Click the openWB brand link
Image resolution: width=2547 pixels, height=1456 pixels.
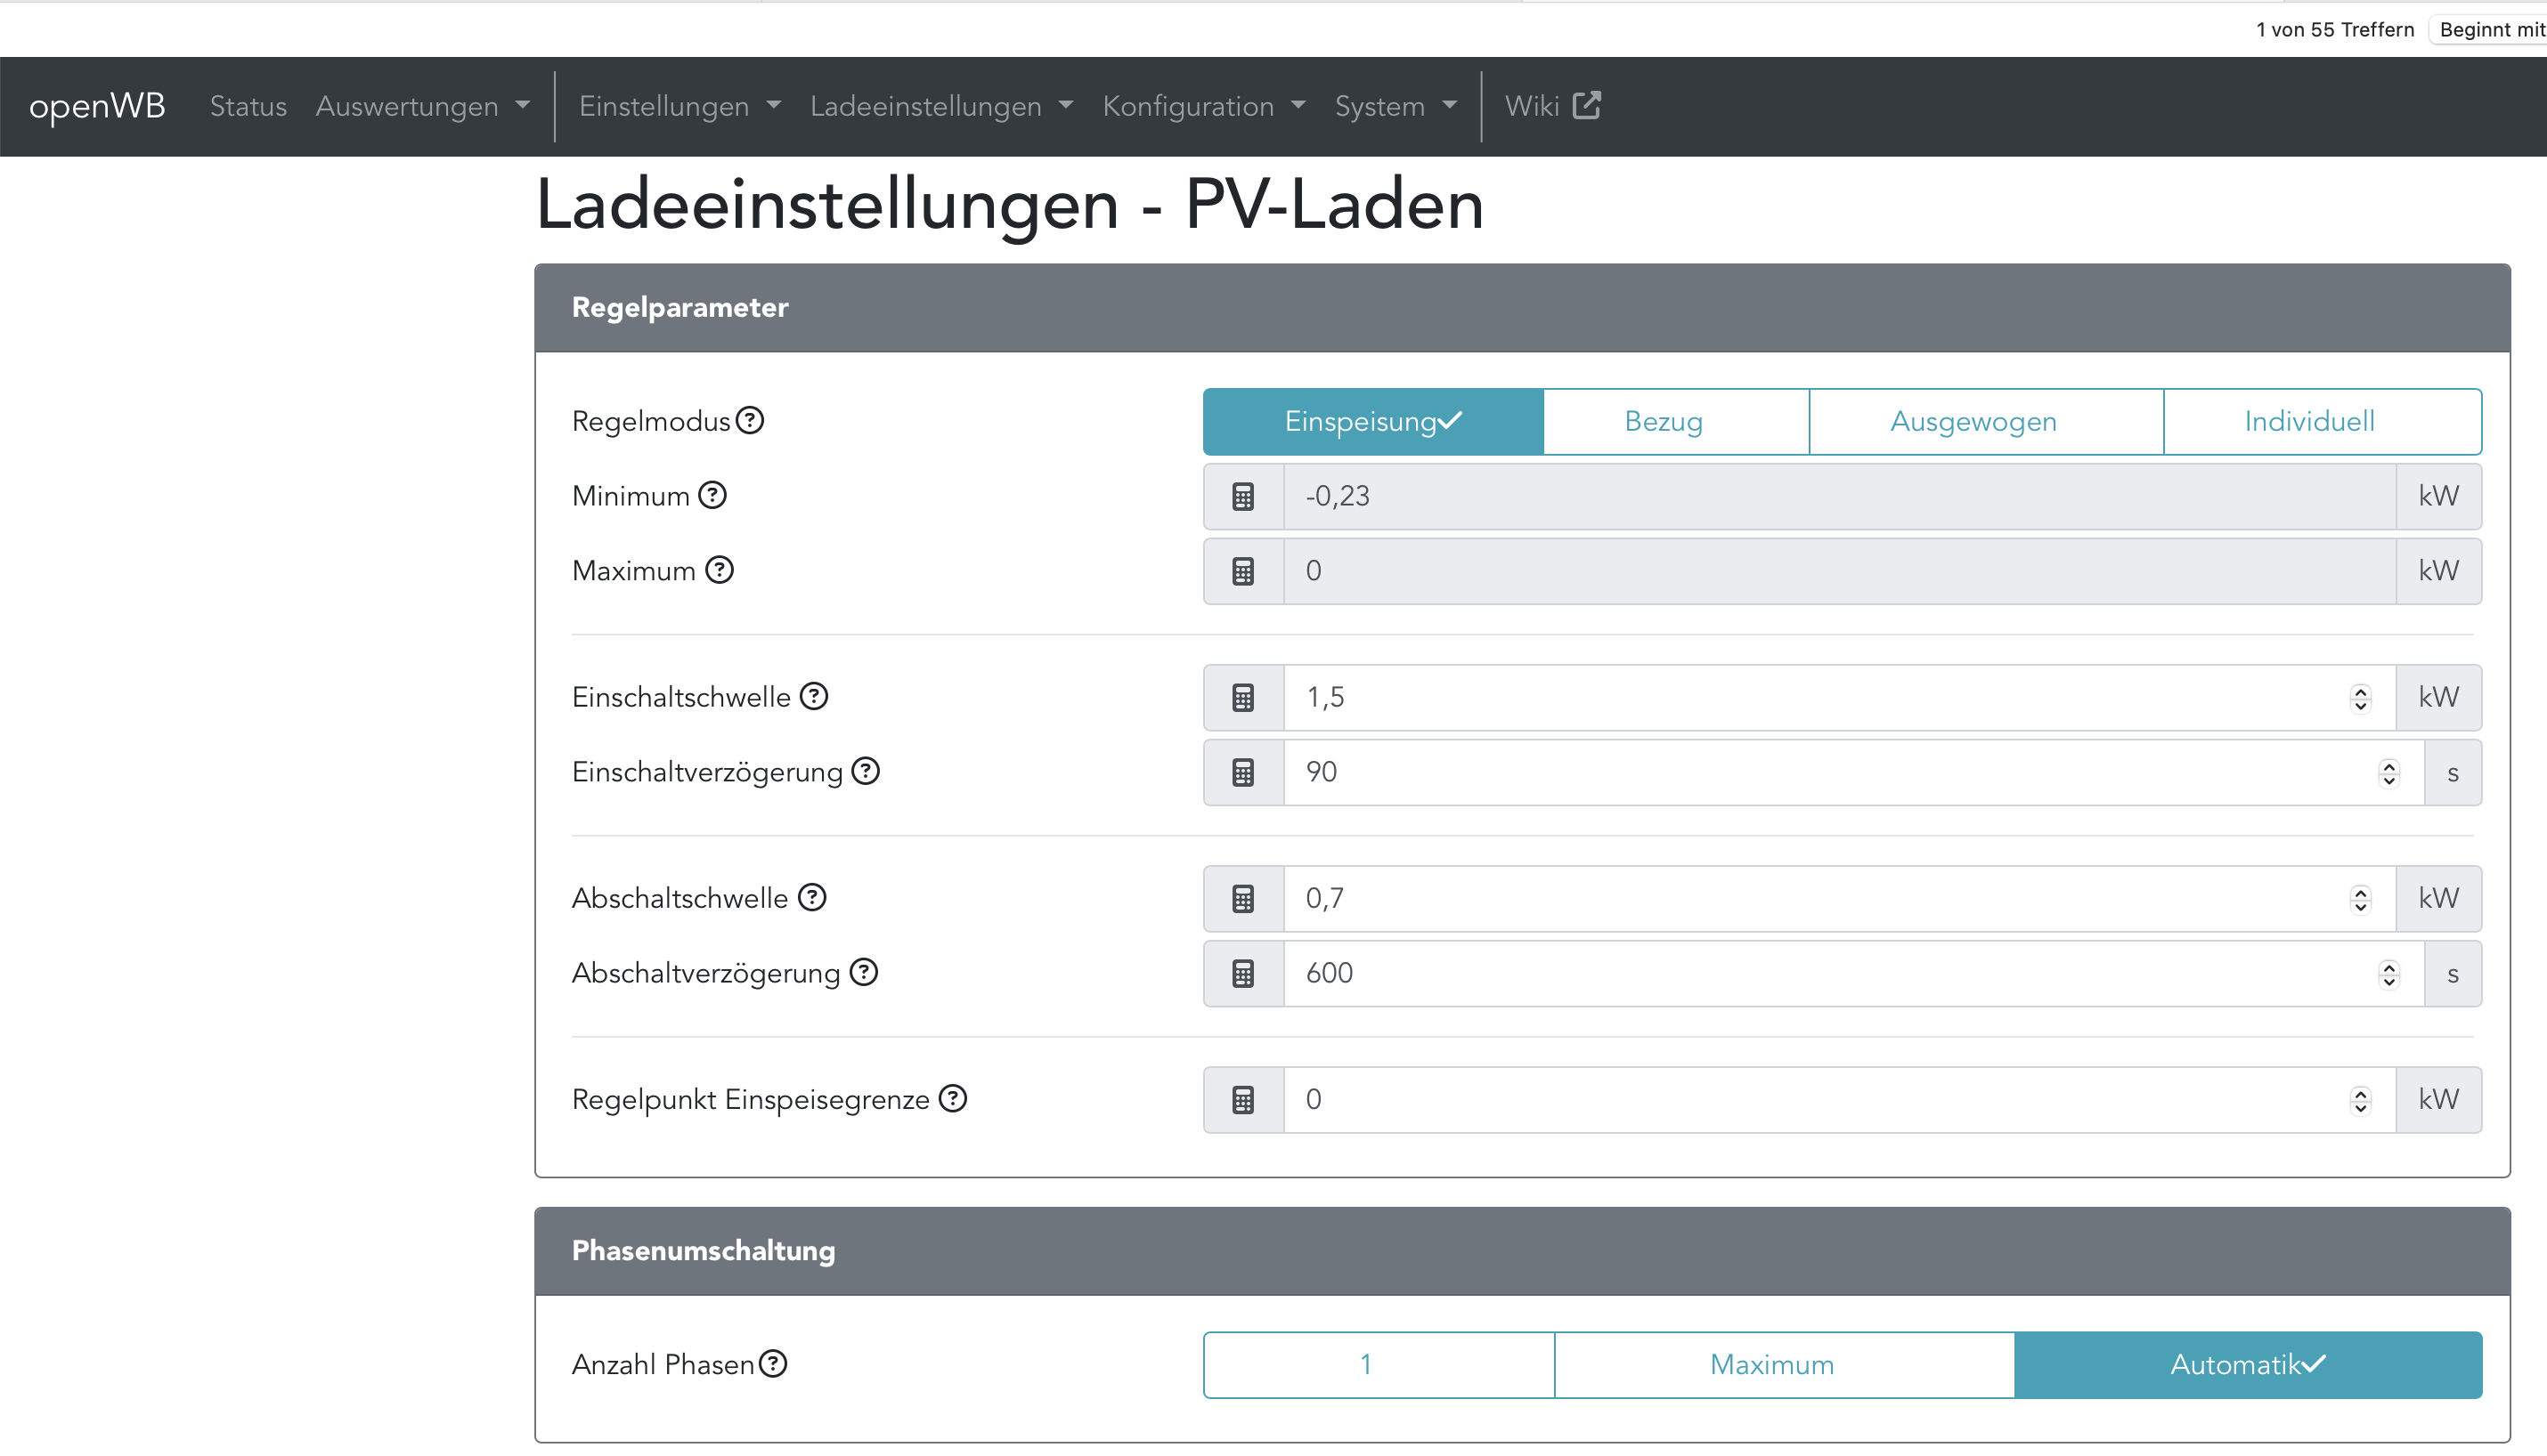(x=97, y=106)
